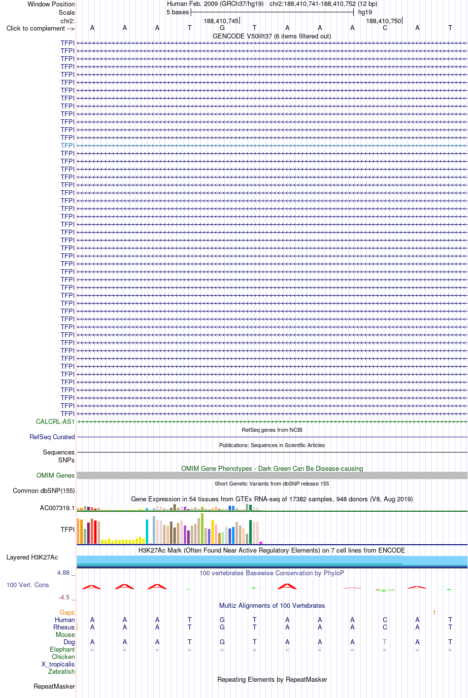Open the RefSeq Curated track label
Image resolution: width=468 pixels, height=698 pixels.
click(52, 437)
